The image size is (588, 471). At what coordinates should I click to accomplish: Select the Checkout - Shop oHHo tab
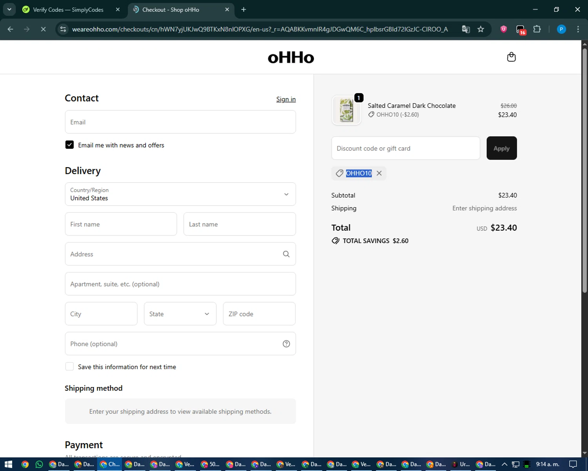(171, 9)
